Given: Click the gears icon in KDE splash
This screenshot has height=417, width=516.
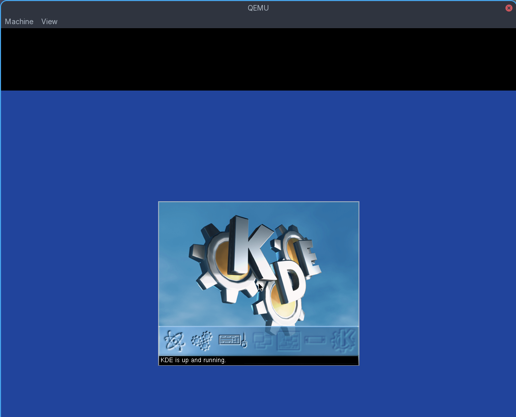Looking at the screenshot, I should [x=202, y=341].
